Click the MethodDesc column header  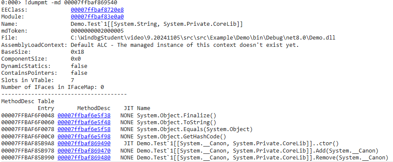tap(94, 108)
